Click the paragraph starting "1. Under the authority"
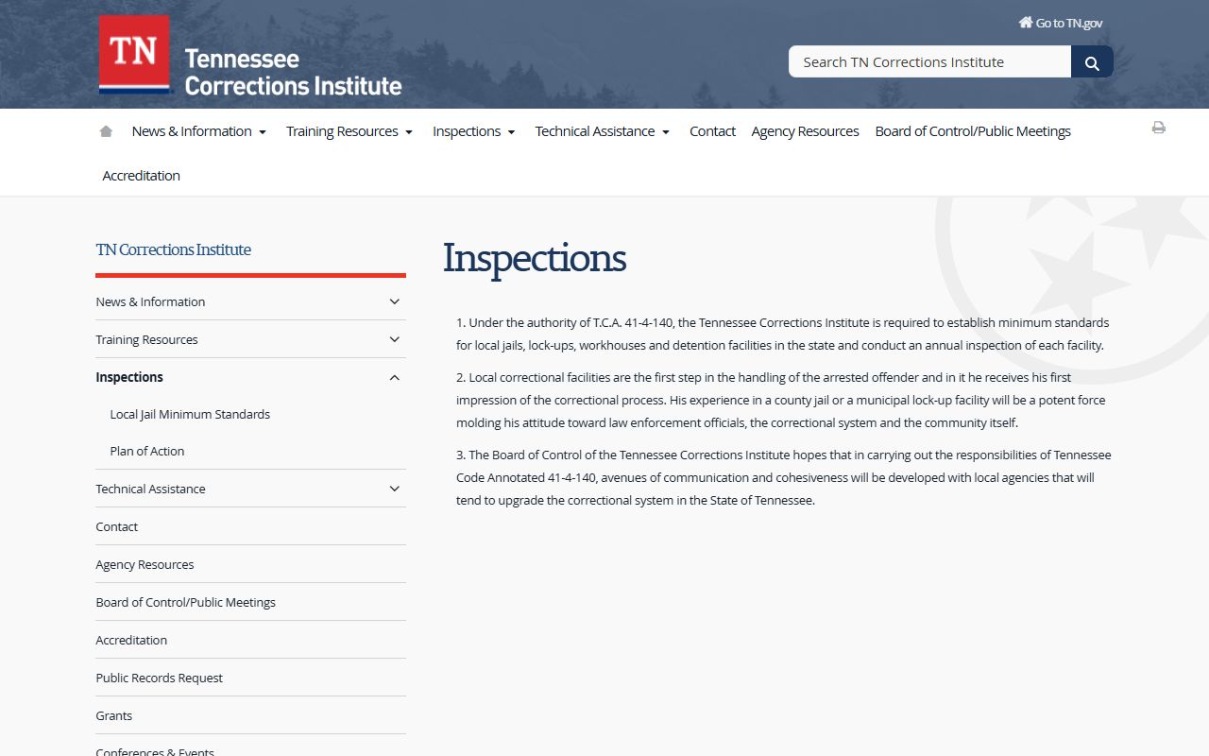This screenshot has width=1209, height=756. [783, 334]
